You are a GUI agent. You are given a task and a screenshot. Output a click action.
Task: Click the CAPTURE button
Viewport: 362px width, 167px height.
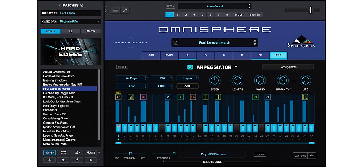(x=300, y=156)
